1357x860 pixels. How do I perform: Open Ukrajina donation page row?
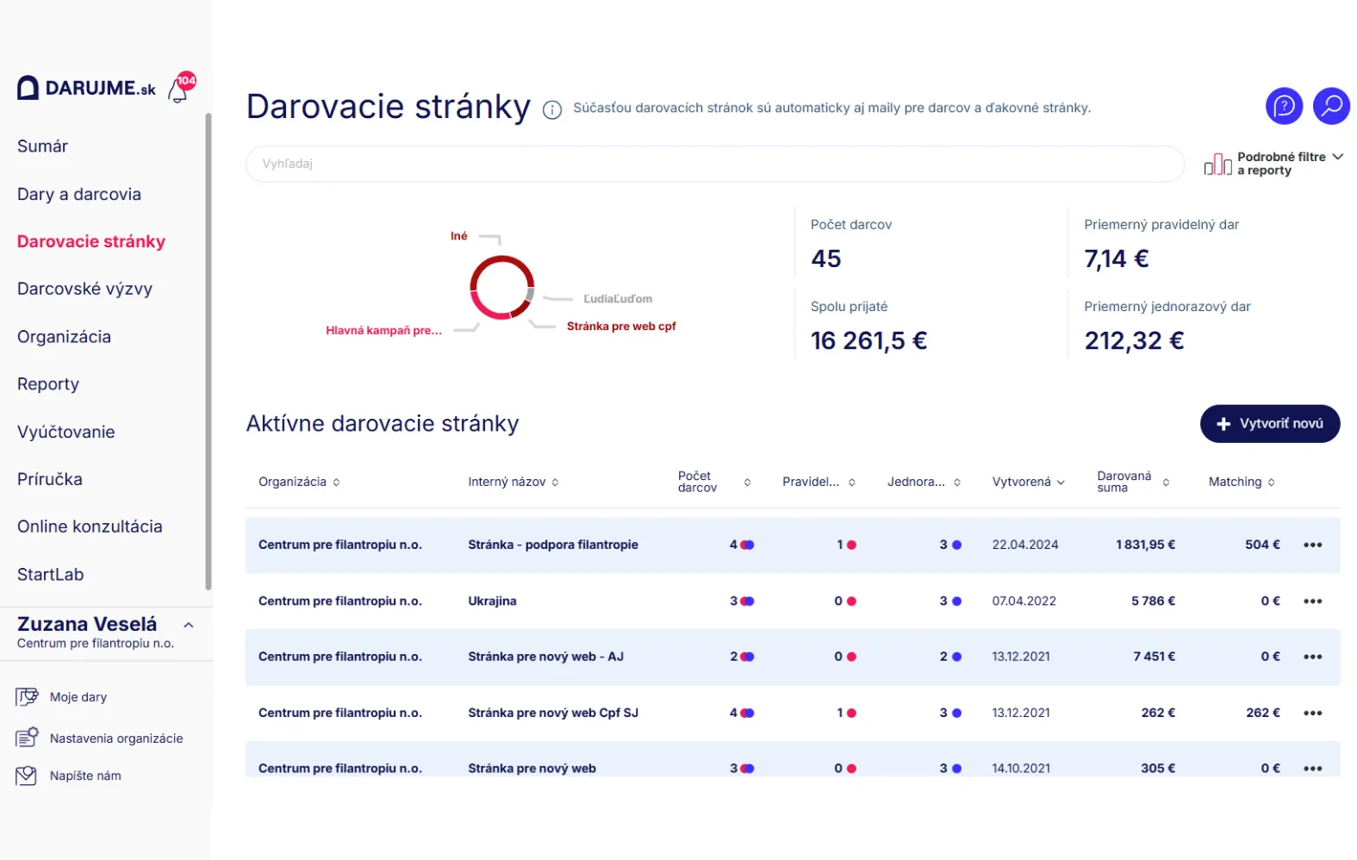point(793,601)
